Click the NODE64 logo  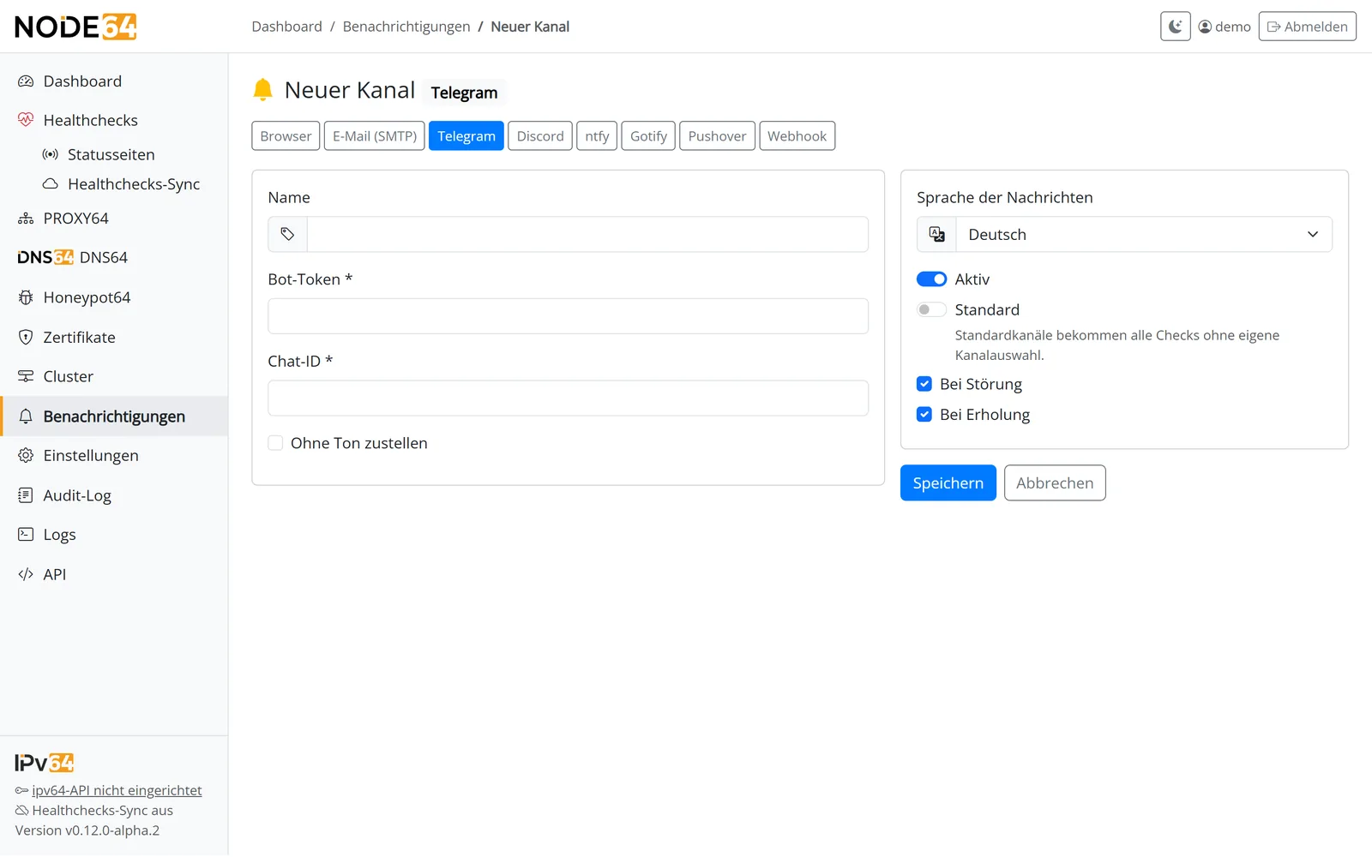(75, 27)
